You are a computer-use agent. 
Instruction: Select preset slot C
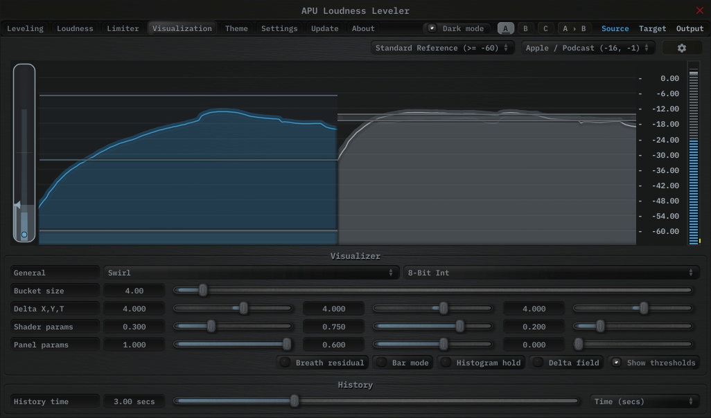[545, 28]
